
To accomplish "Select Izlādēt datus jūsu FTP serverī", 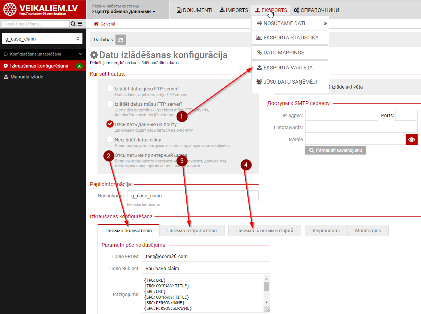I will pyautogui.click(x=110, y=89).
